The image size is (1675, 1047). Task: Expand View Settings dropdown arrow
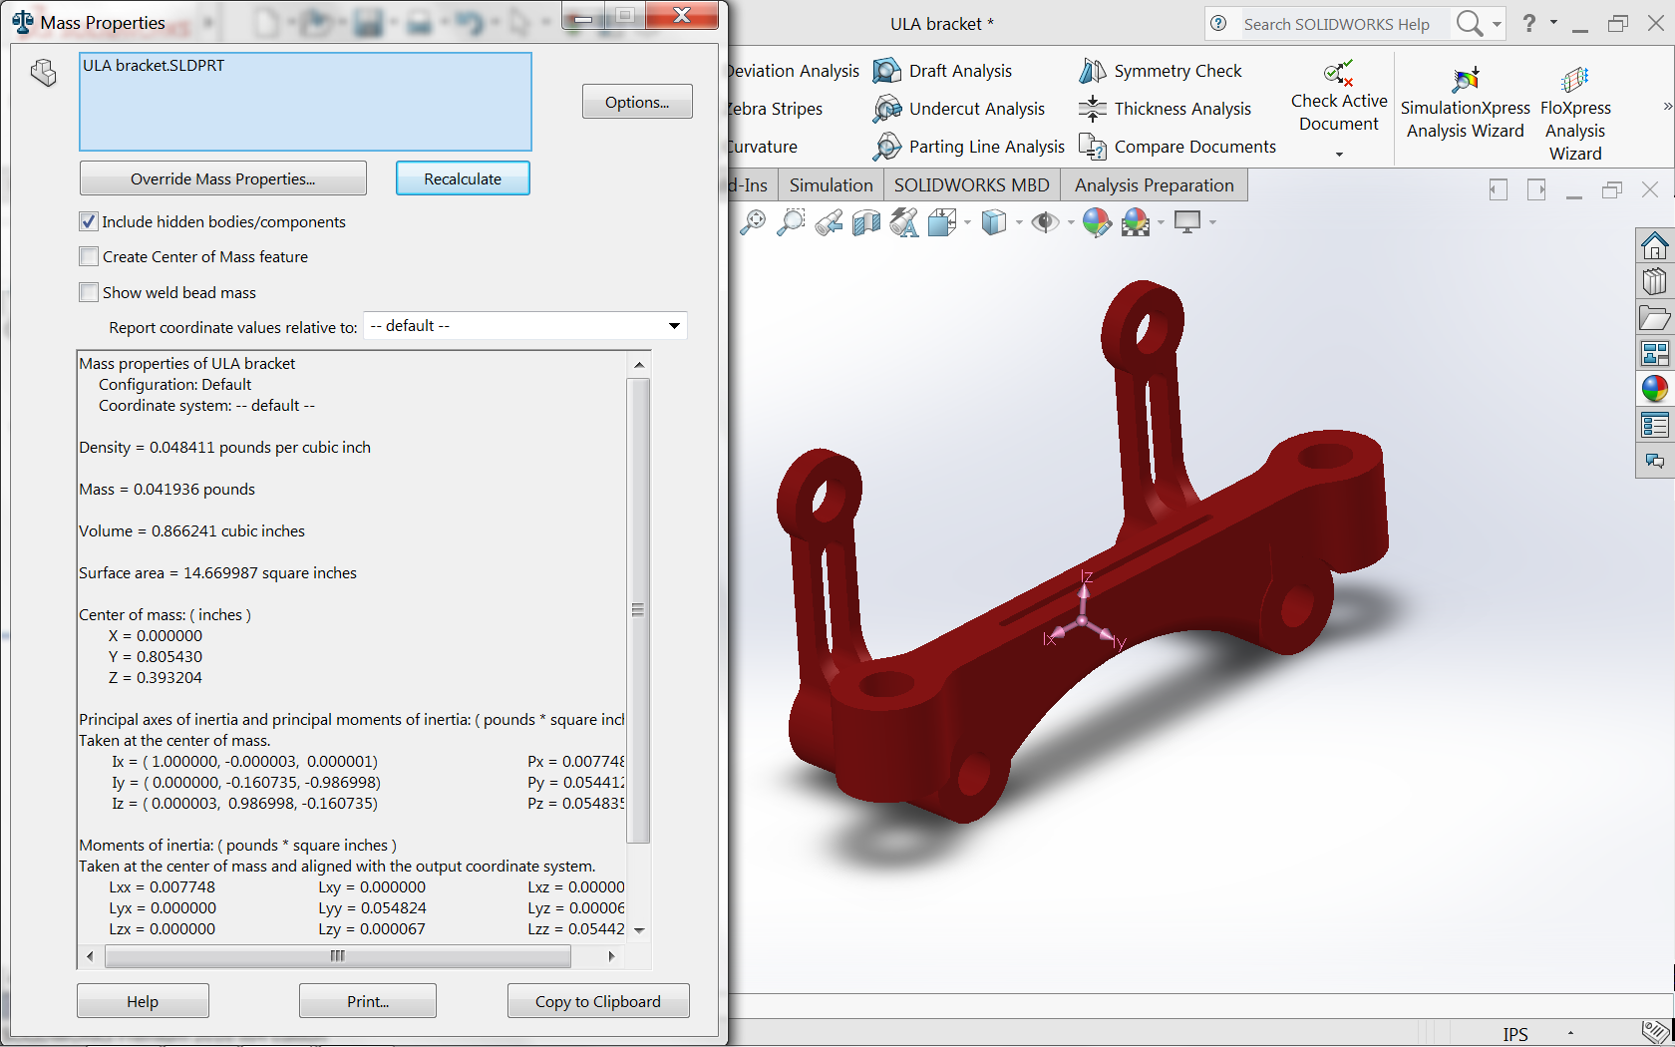[1212, 222]
